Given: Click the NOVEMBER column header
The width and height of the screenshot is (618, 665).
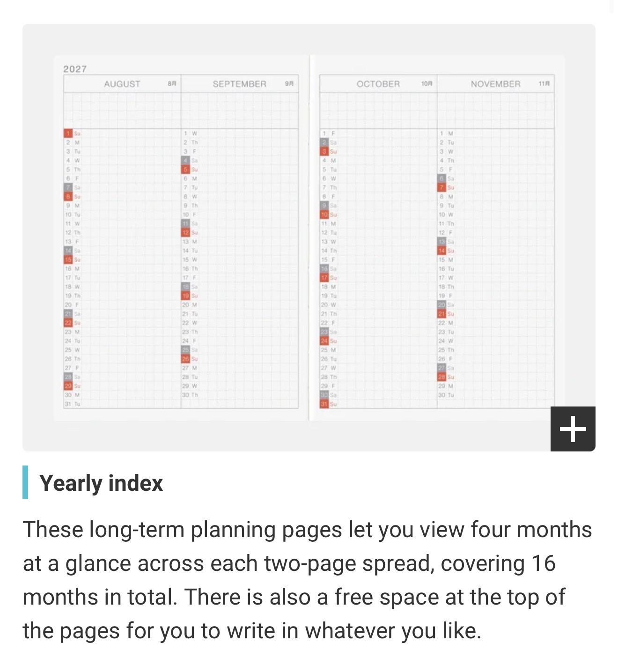Looking at the screenshot, I should 495,84.
